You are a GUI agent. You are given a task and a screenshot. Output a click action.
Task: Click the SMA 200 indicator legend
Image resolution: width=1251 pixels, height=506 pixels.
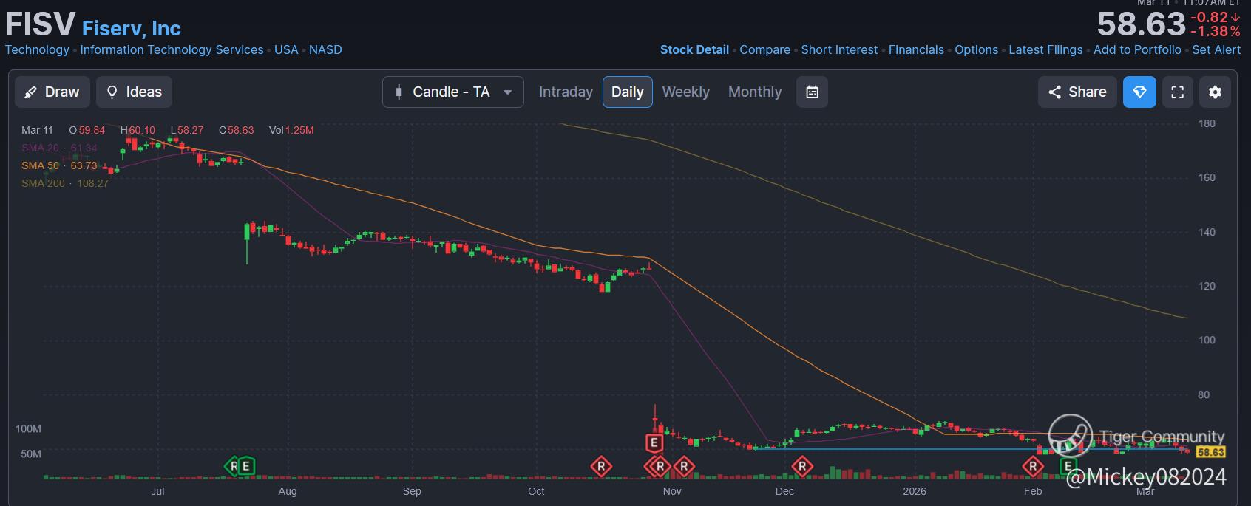[65, 183]
